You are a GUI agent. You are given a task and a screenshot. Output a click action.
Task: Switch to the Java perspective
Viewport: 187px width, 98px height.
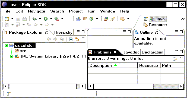click(158, 19)
